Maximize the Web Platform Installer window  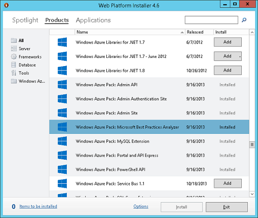pyautogui.click(x=235, y=4)
